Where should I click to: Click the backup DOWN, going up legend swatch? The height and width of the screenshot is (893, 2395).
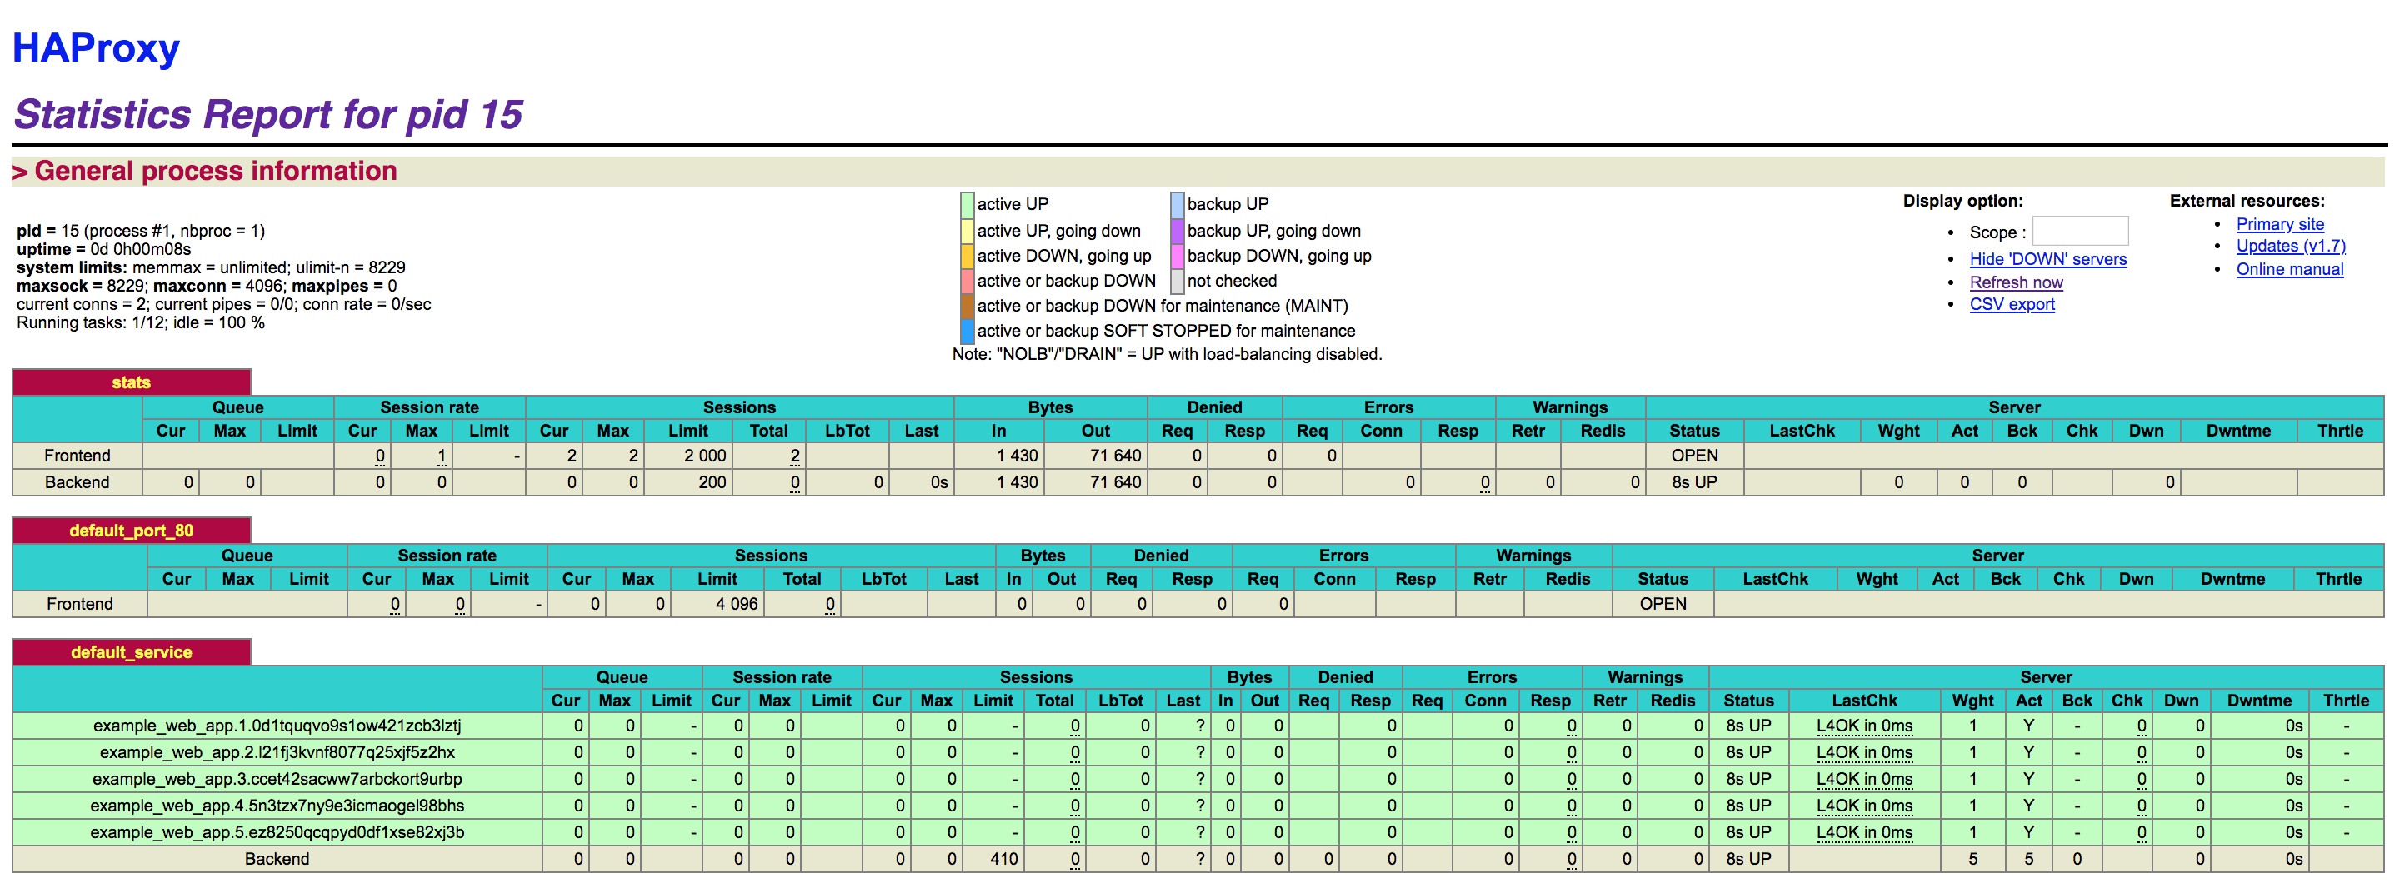pyautogui.click(x=1177, y=256)
